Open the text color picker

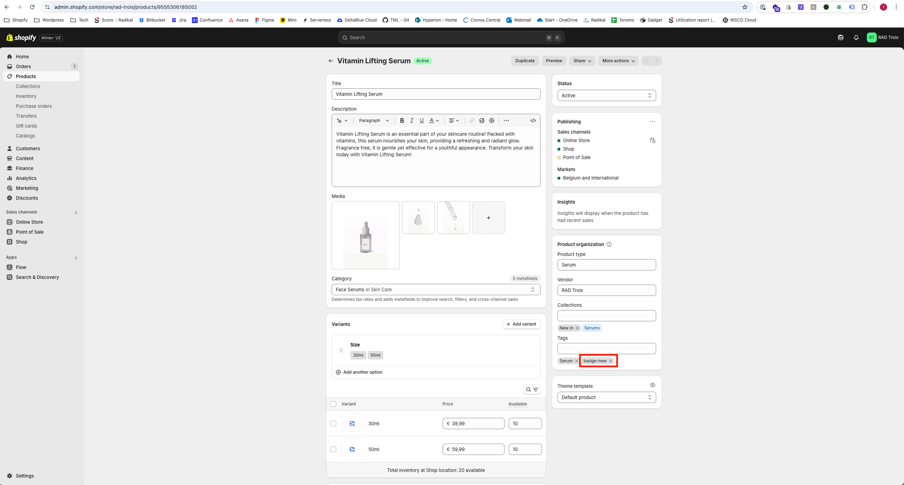coord(434,121)
